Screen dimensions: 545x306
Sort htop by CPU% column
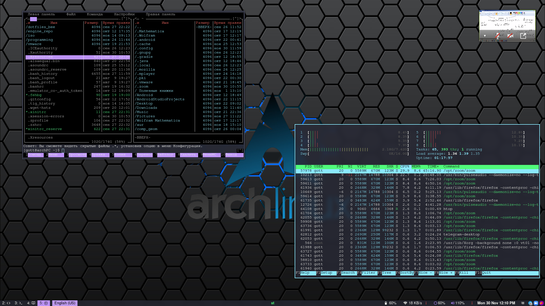pos(405,166)
